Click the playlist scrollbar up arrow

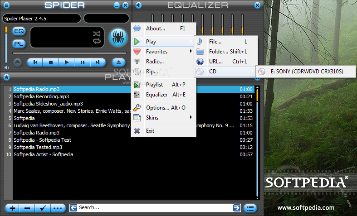tap(257, 87)
